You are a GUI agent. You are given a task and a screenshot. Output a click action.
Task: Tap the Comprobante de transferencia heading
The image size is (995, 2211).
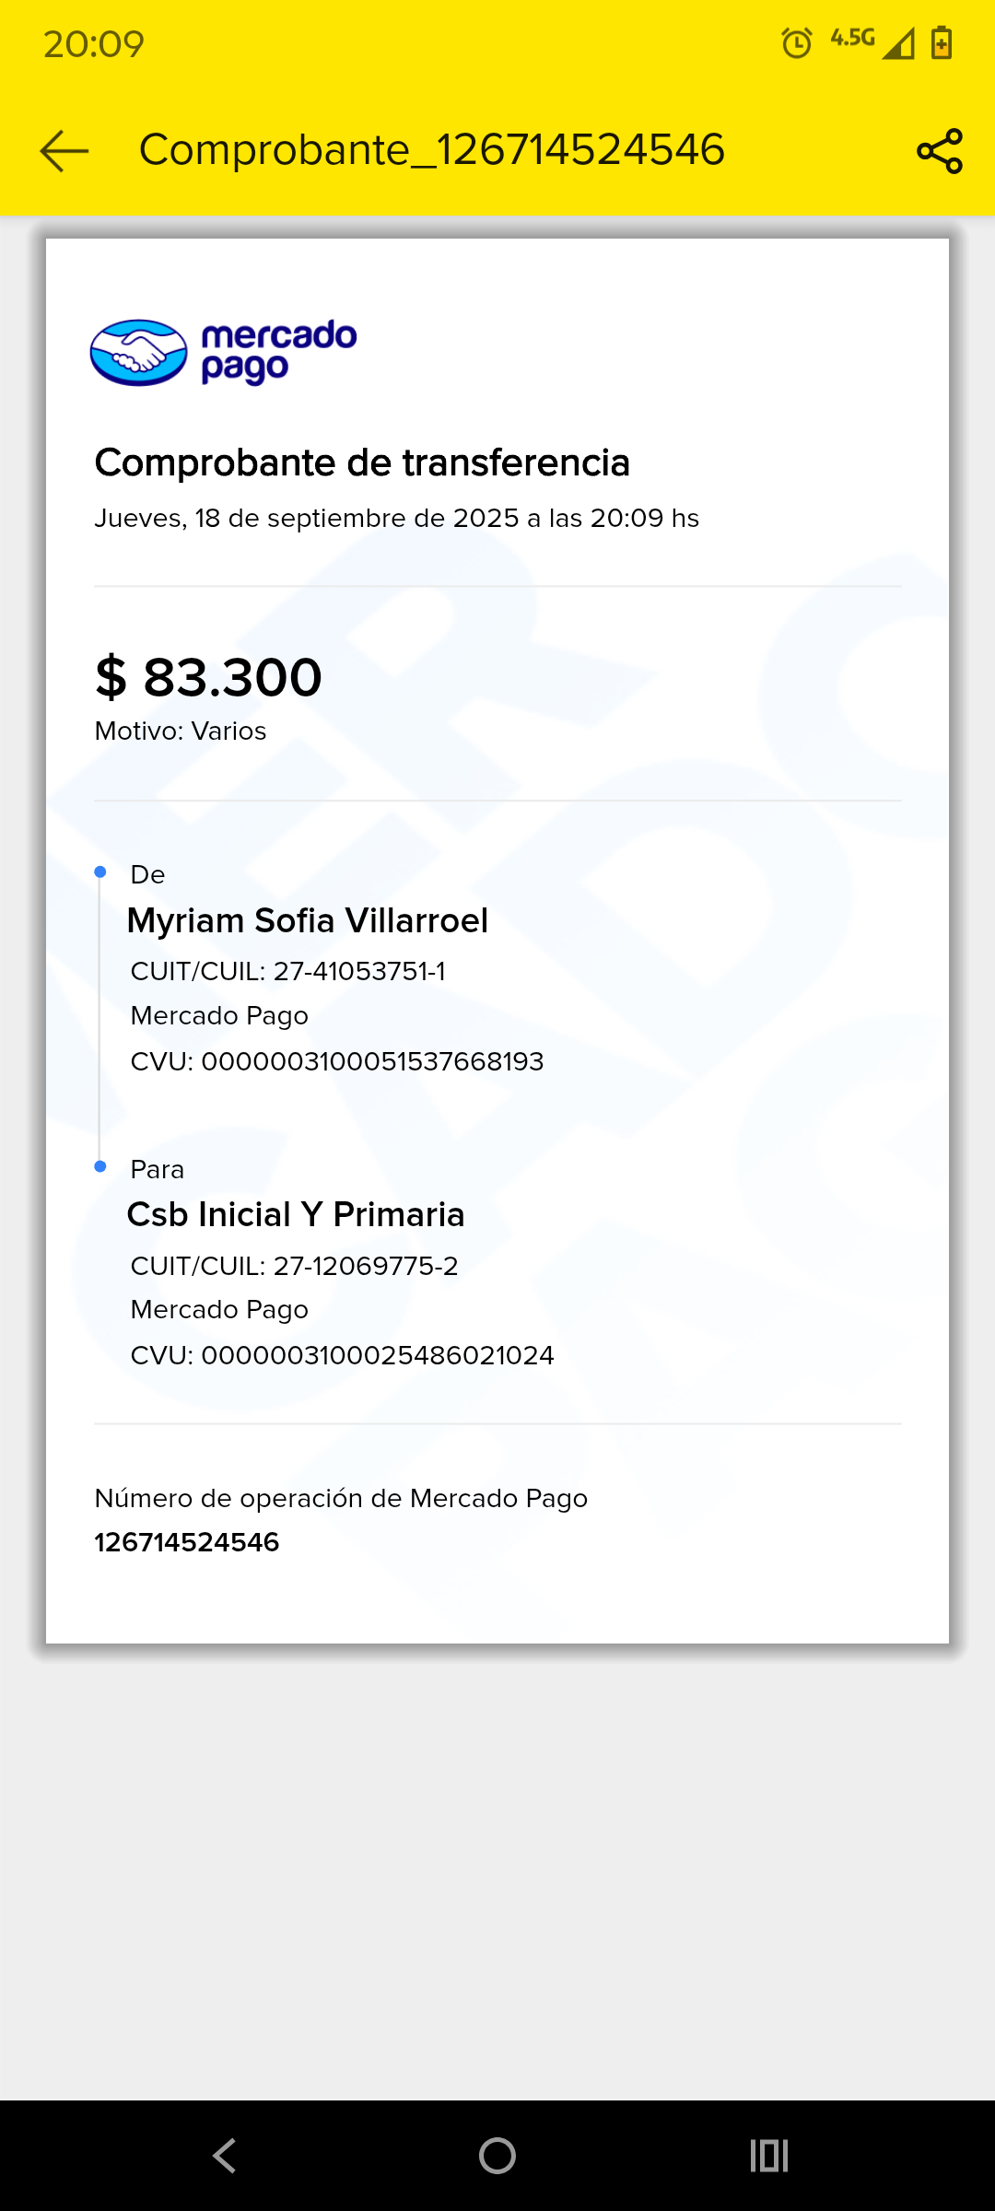coord(362,462)
